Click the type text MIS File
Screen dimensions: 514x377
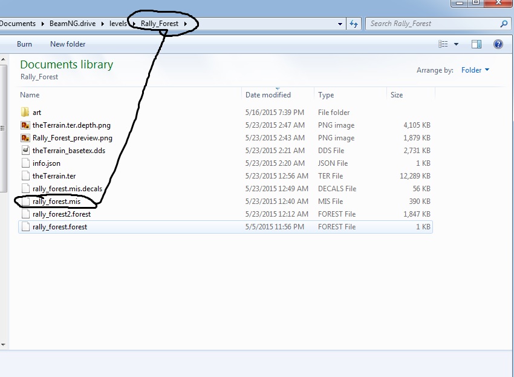[330, 202]
